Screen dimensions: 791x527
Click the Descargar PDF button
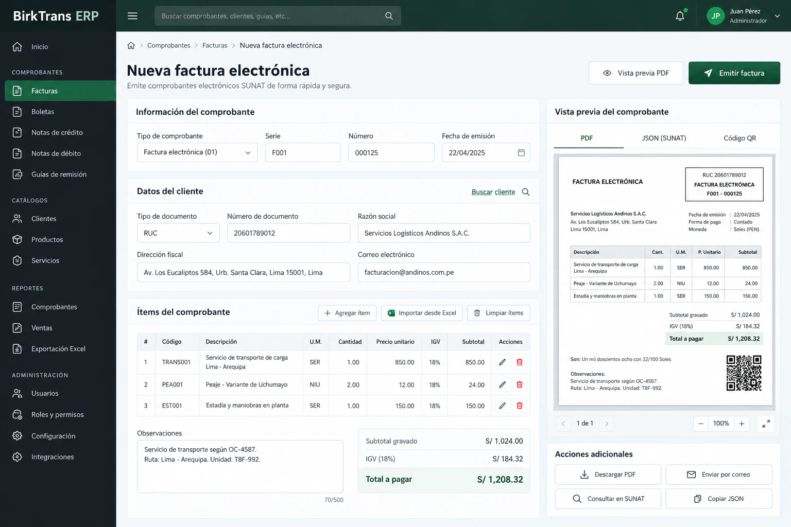coord(608,475)
